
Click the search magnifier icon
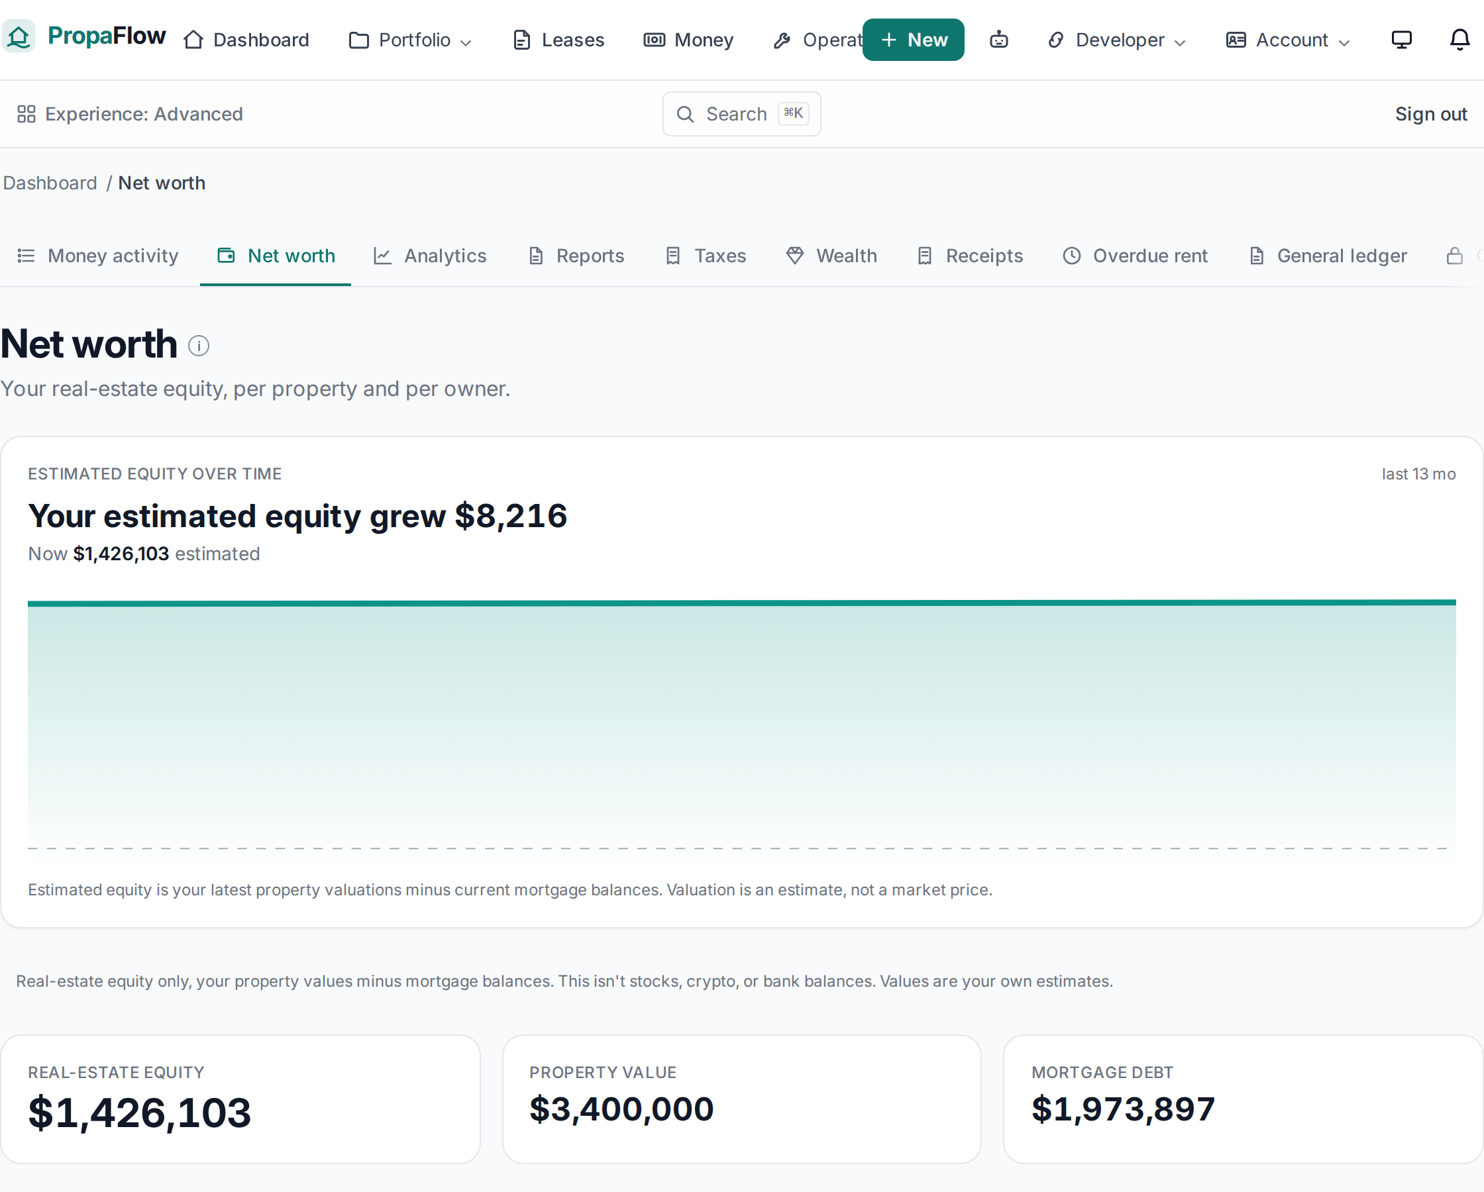pyautogui.click(x=685, y=113)
